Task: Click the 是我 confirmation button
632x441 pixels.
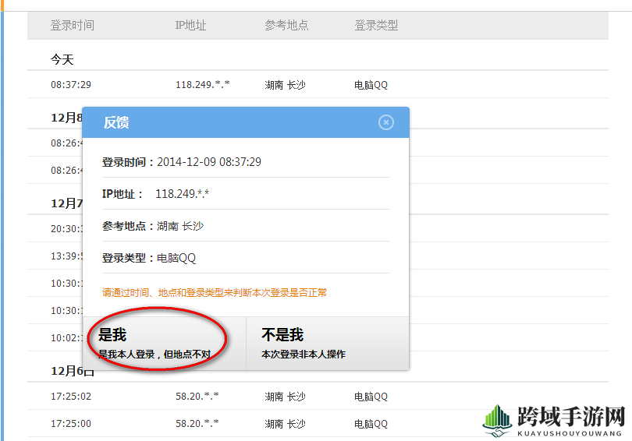Action: [165, 344]
